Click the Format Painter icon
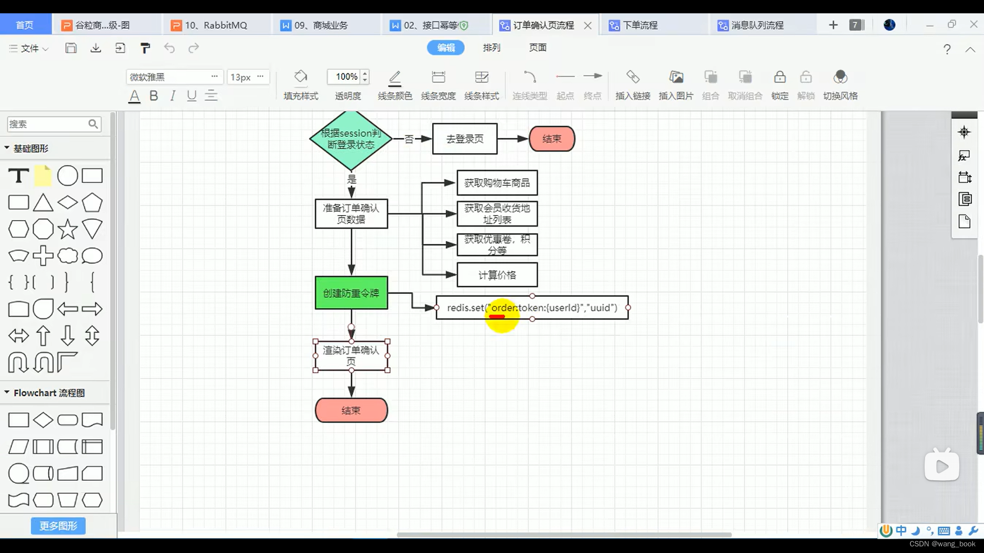 145,48
